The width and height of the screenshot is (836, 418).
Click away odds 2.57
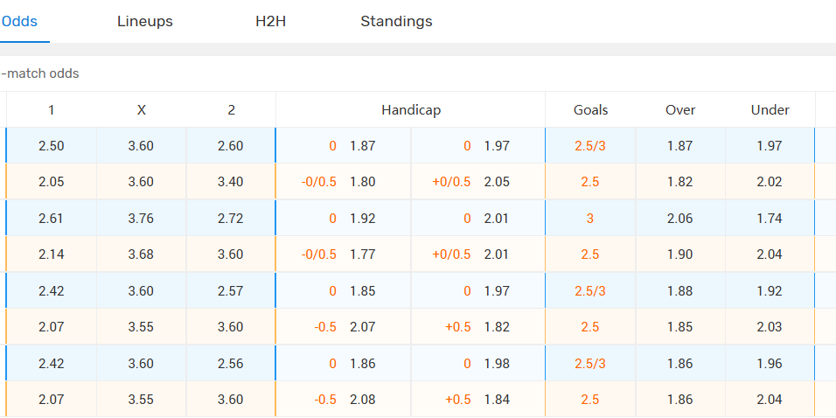pos(230,290)
